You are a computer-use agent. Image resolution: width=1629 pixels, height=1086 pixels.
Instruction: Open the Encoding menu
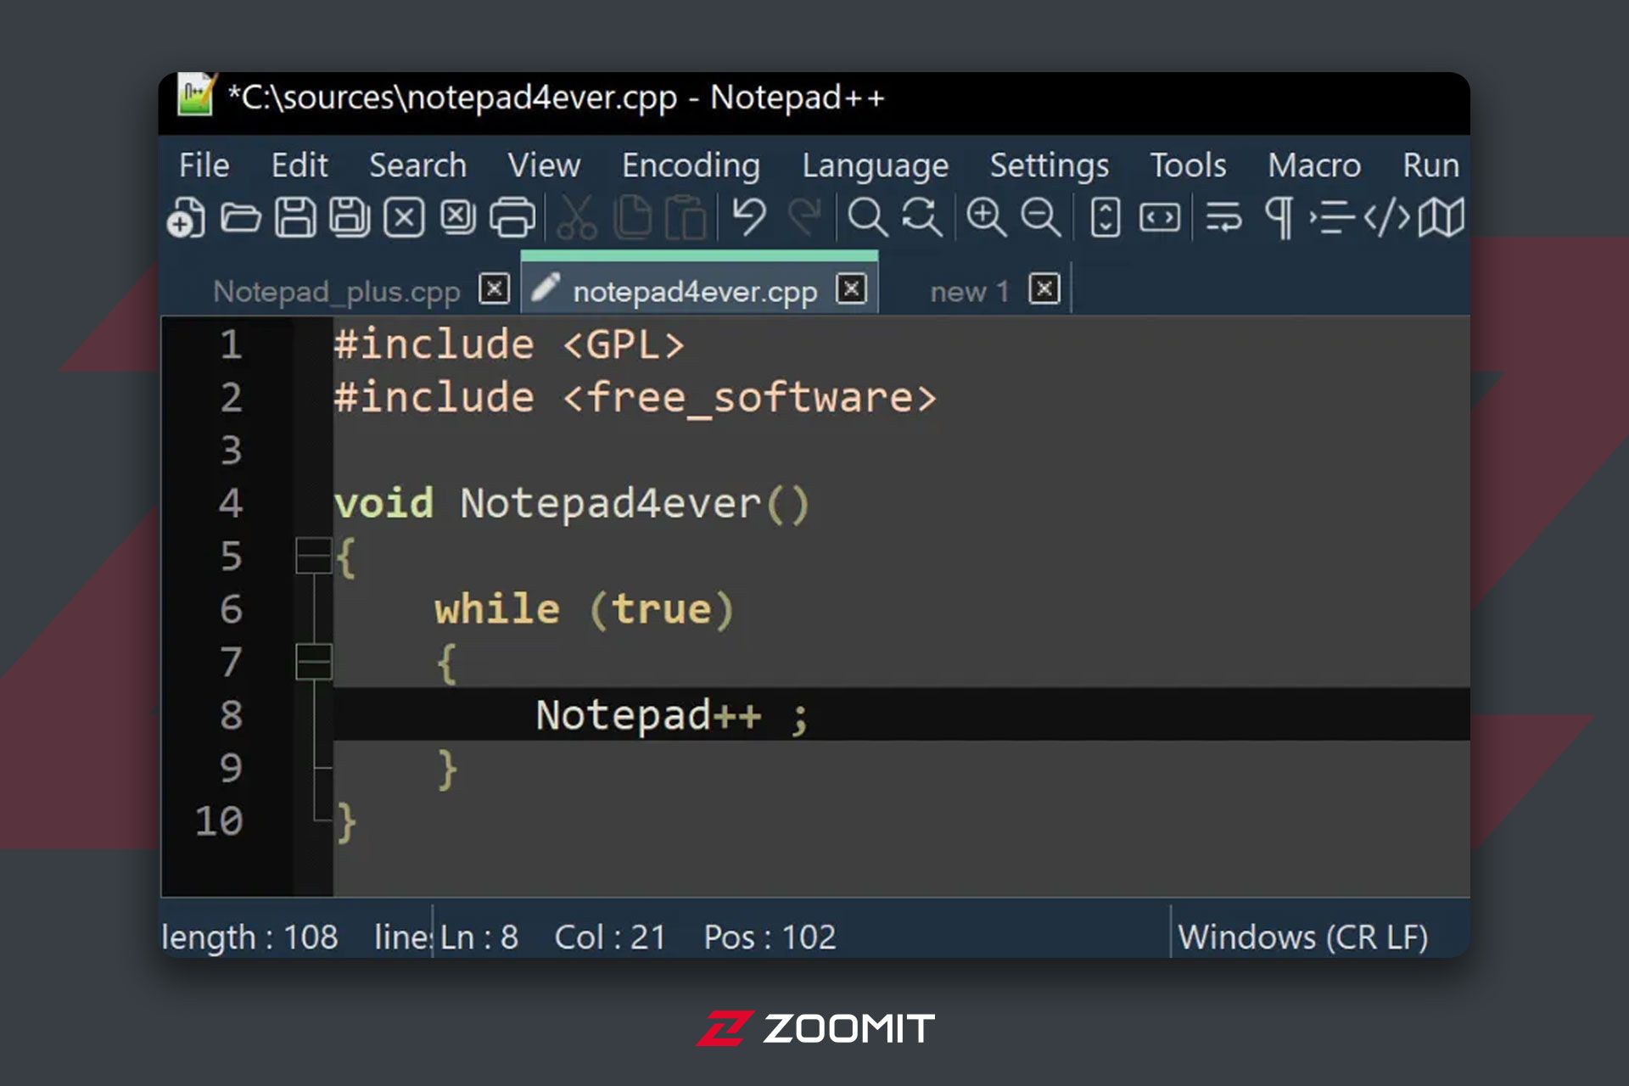pos(691,165)
